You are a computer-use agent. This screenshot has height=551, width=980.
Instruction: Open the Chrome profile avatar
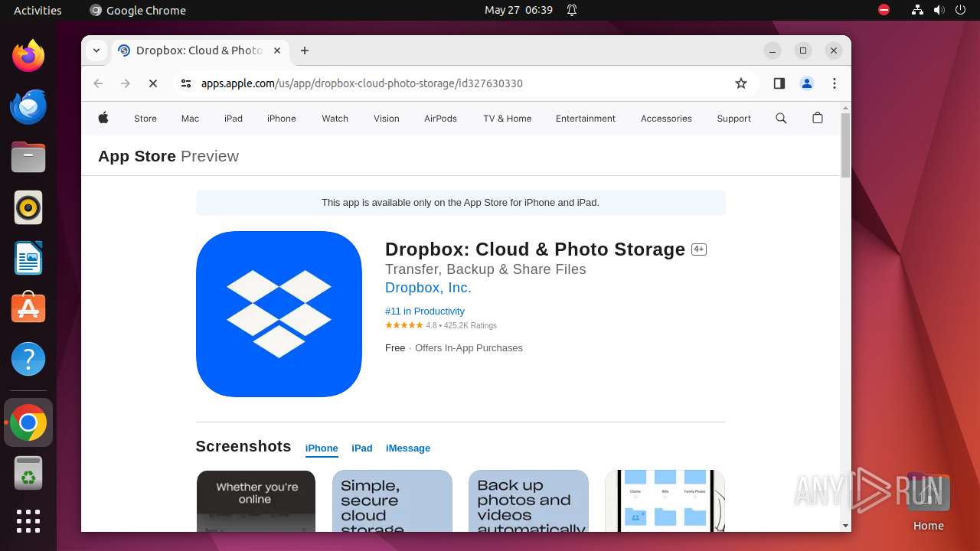tap(807, 83)
